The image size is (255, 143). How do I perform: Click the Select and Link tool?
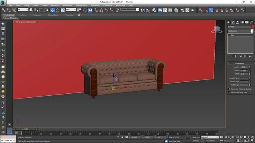(4, 10)
